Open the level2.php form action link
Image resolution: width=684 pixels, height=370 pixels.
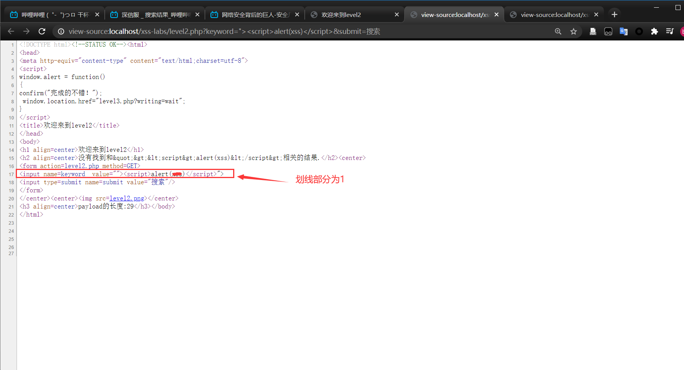coord(82,166)
